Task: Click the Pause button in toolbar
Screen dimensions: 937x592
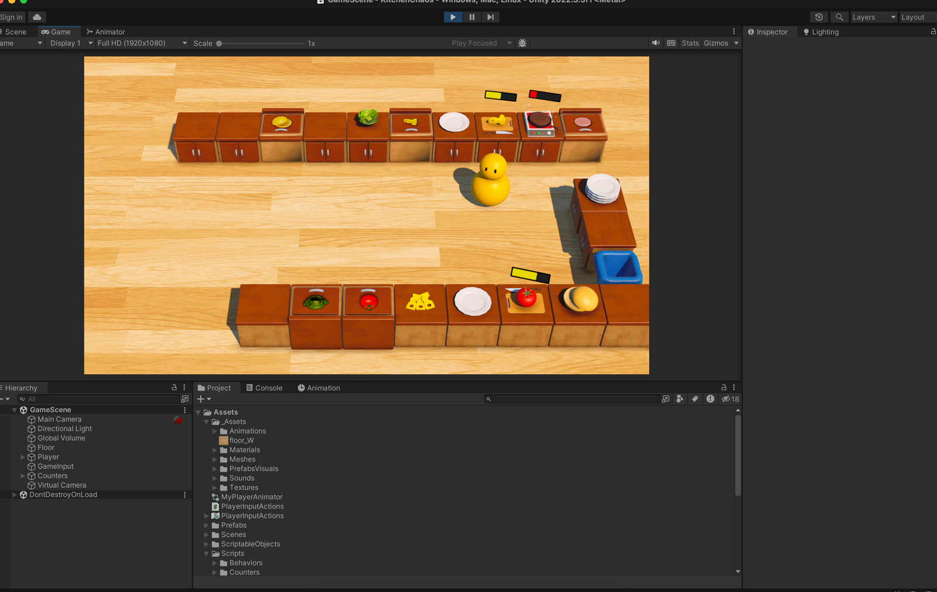Action: [x=472, y=17]
